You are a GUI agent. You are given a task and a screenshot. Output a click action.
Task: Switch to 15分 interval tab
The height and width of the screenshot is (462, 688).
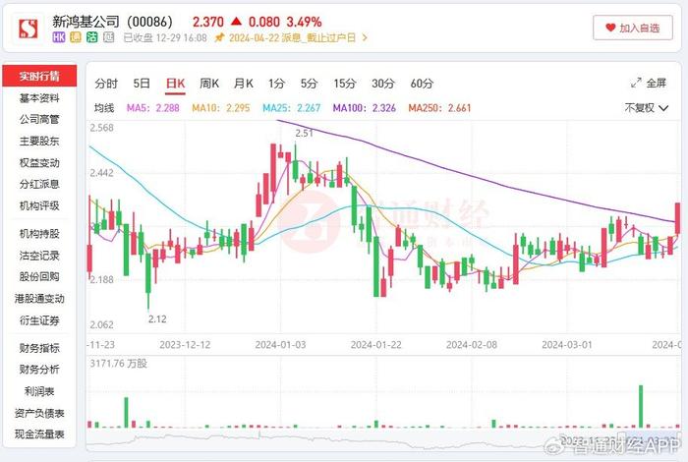coord(345,84)
